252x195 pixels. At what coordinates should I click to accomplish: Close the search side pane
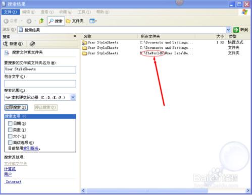coord(75,36)
